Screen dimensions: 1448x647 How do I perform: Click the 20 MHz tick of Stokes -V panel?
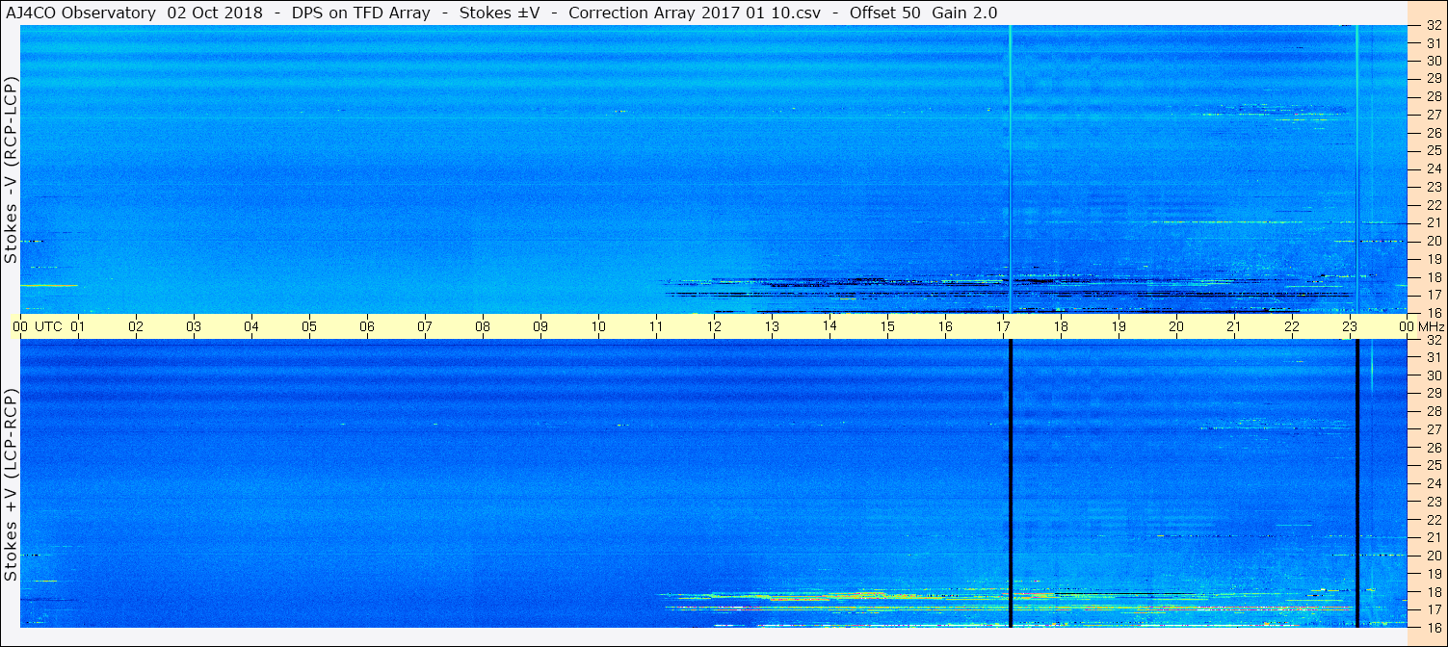1434,241
